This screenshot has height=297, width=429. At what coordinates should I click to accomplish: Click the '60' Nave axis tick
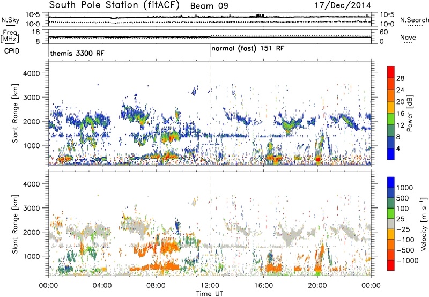pos(383,32)
